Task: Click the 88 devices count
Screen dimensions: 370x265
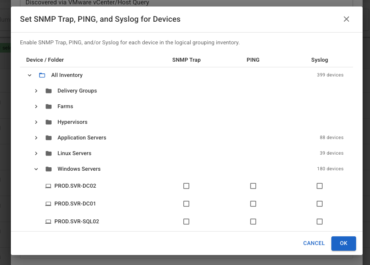Action: point(331,137)
